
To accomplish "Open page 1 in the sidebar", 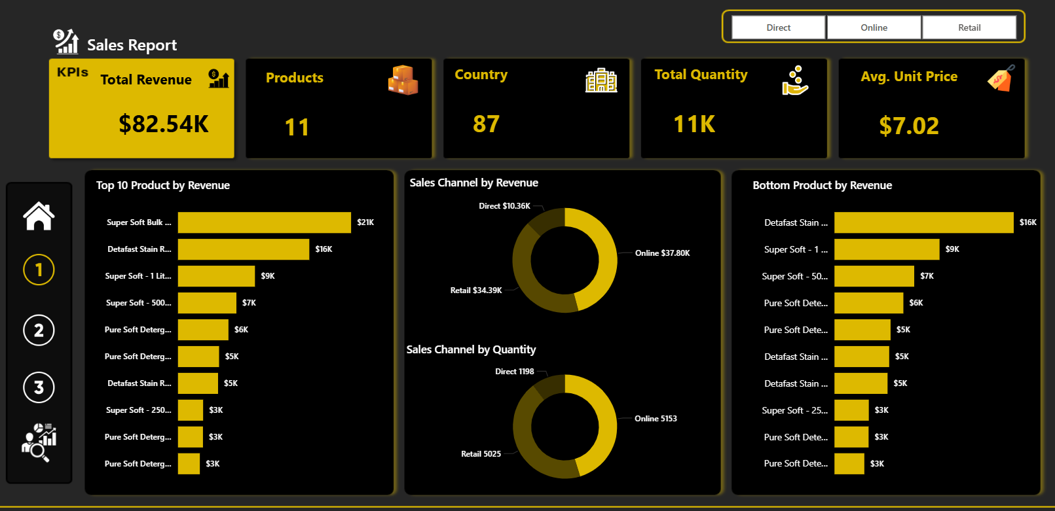I will [x=39, y=270].
